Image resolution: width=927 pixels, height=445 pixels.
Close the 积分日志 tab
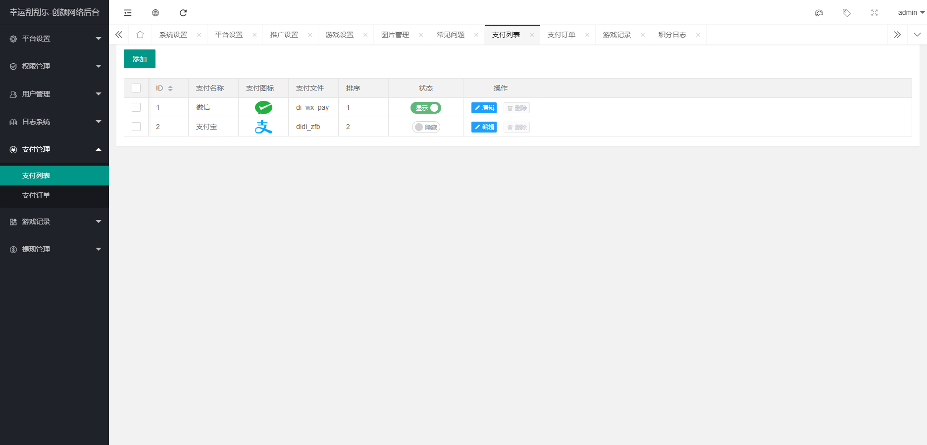tap(698, 35)
